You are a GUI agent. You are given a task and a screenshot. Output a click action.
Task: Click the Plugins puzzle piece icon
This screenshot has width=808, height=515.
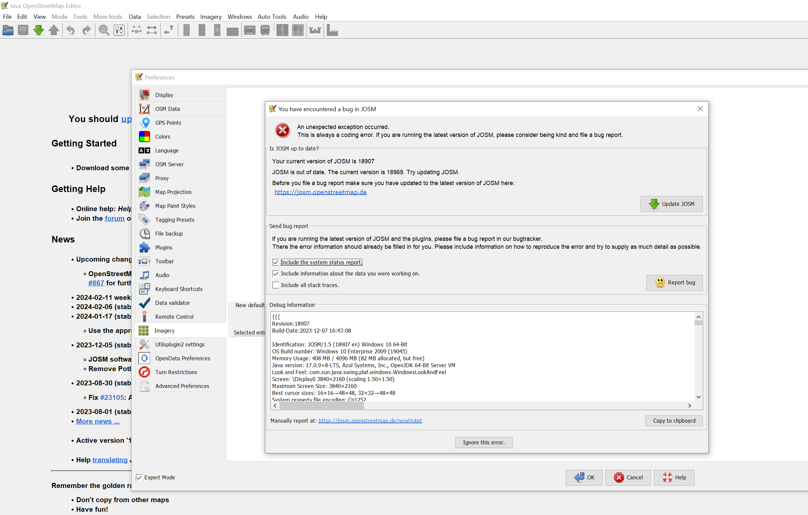(144, 247)
